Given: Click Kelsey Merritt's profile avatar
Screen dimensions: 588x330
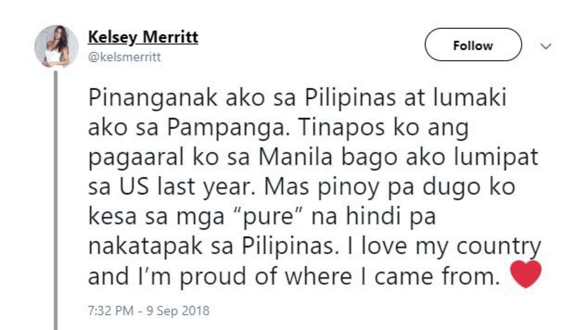Looking at the screenshot, I should pyautogui.click(x=57, y=46).
